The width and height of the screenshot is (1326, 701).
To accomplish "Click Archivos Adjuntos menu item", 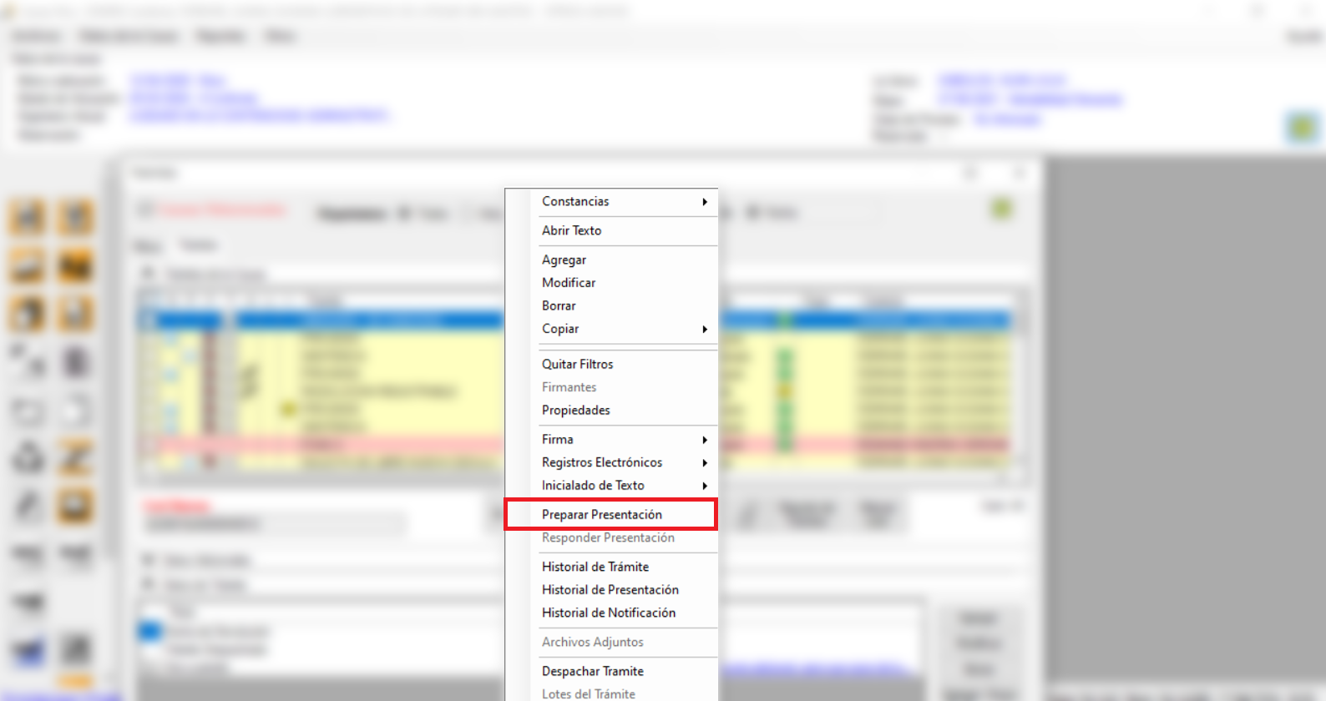I will (x=592, y=642).
